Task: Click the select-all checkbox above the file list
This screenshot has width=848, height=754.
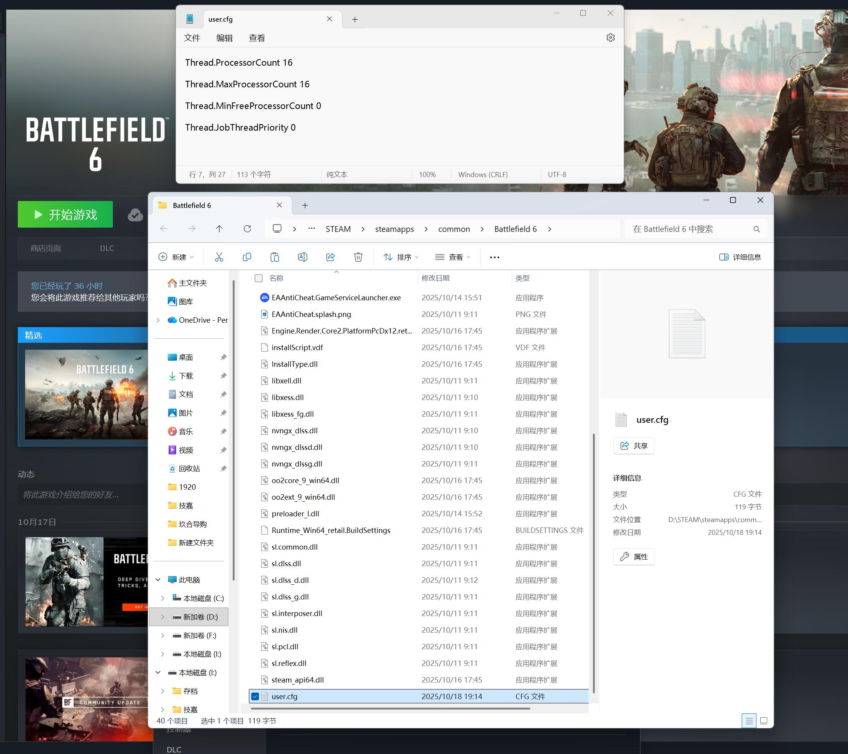Action: tap(258, 278)
